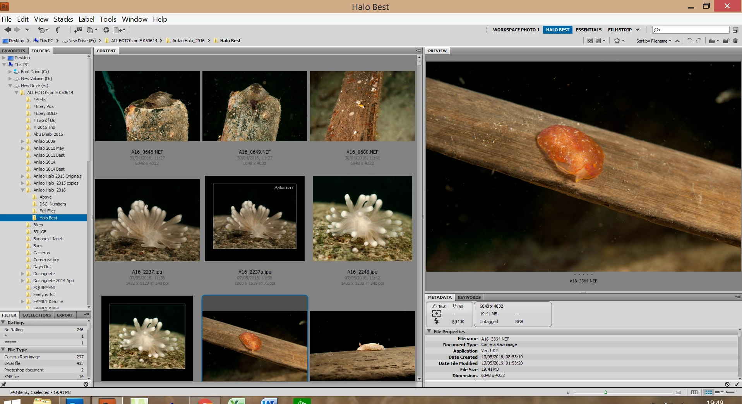This screenshot has height=404, width=742.
Task: Select the Filmstrip workspace
Action: click(619, 30)
